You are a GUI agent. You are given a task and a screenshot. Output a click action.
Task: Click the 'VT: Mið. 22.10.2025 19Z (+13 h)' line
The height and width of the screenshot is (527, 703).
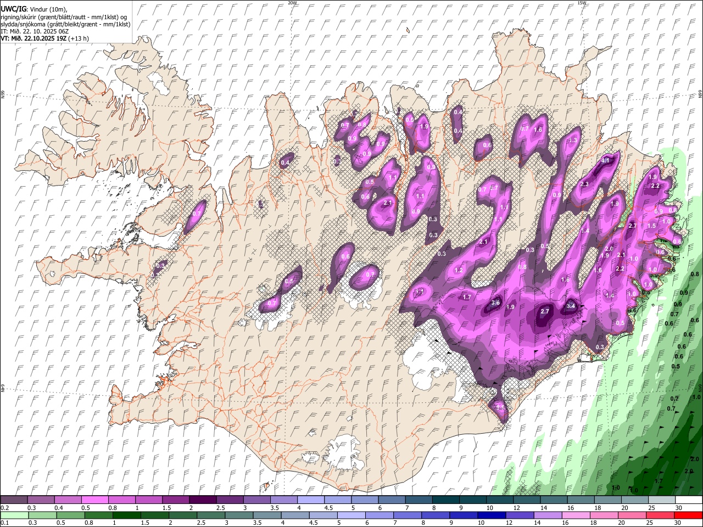pos(44,38)
